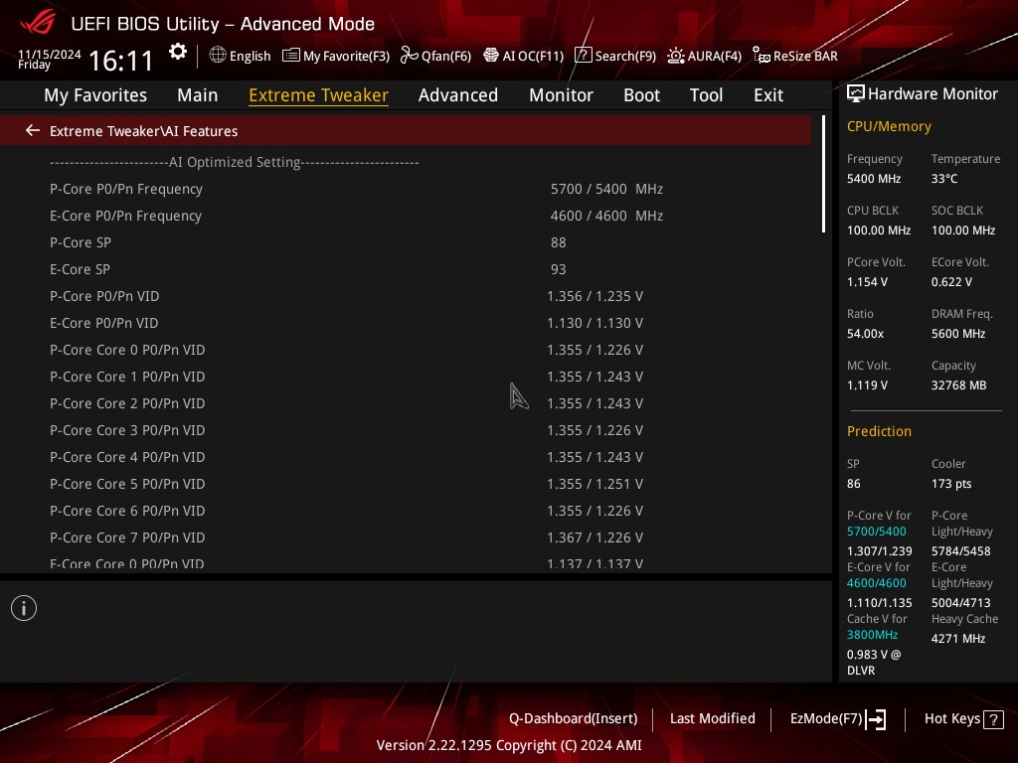The width and height of the screenshot is (1018, 763).
Task: Click the Cooler 173 pts value
Action: point(951,484)
